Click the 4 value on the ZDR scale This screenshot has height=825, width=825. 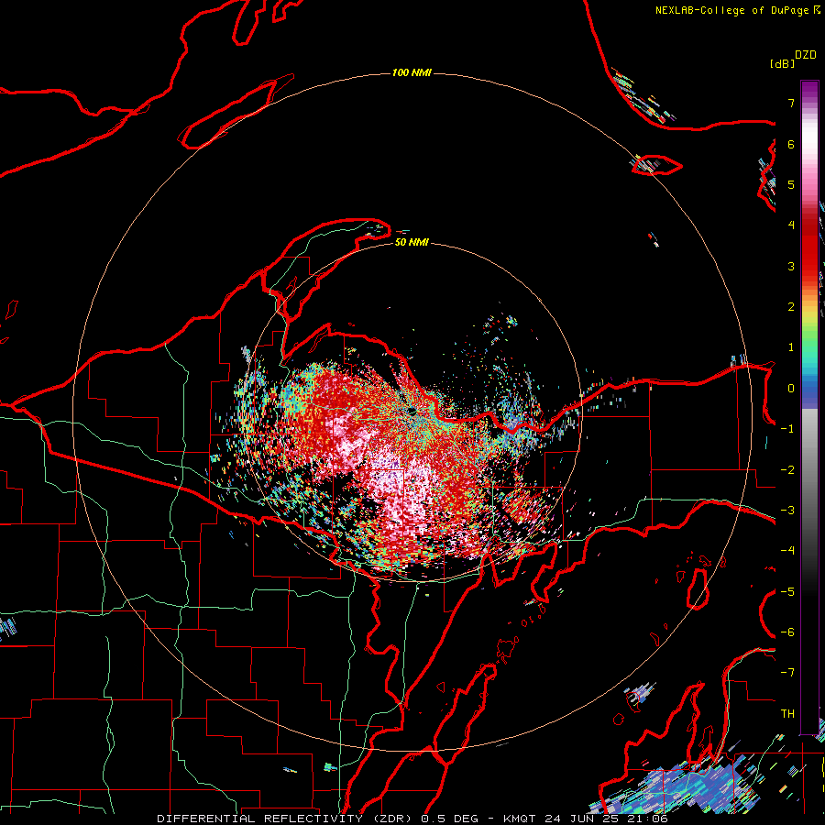click(791, 225)
